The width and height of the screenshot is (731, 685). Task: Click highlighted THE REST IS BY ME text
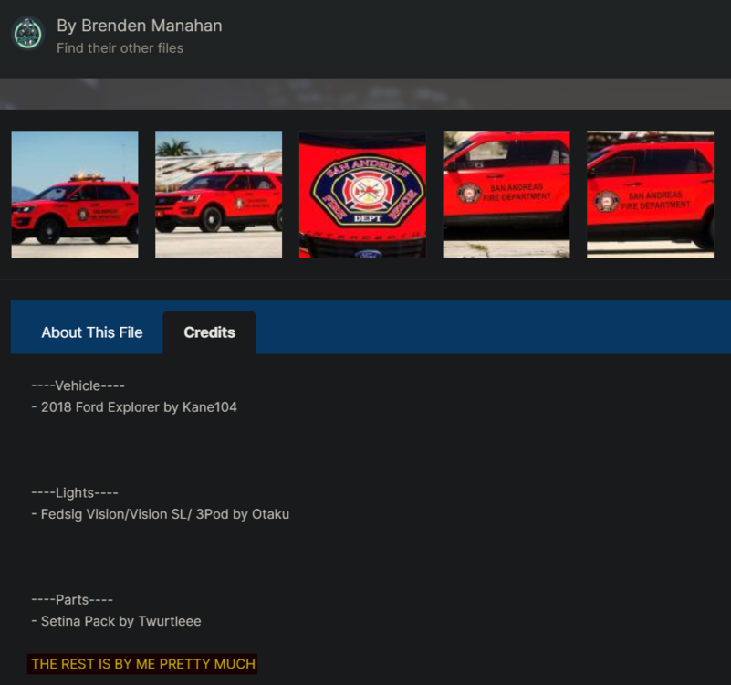tap(142, 664)
